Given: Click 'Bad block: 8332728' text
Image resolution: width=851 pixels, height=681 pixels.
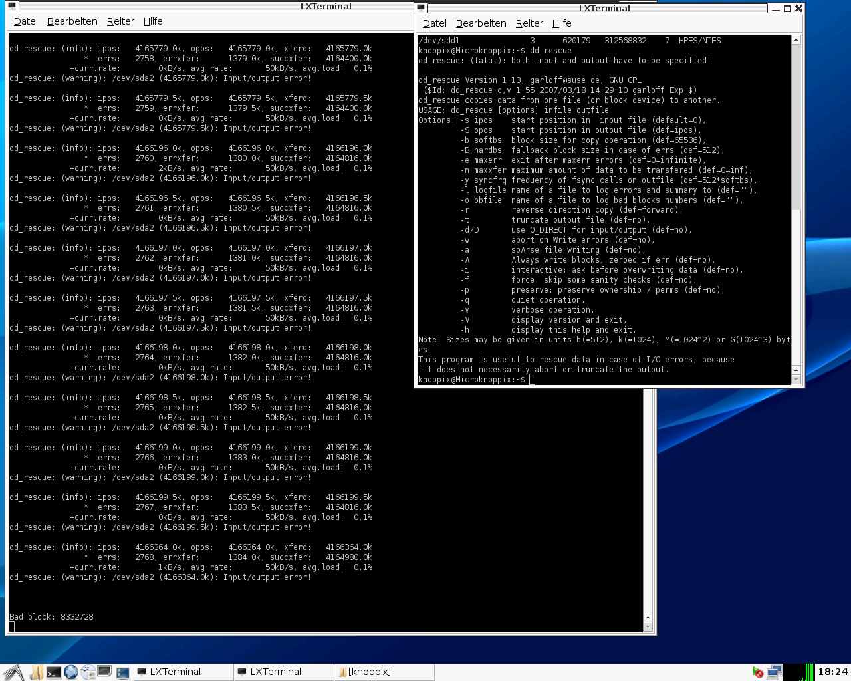Looking at the screenshot, I should pyautogui.click(x=51, y=617).
